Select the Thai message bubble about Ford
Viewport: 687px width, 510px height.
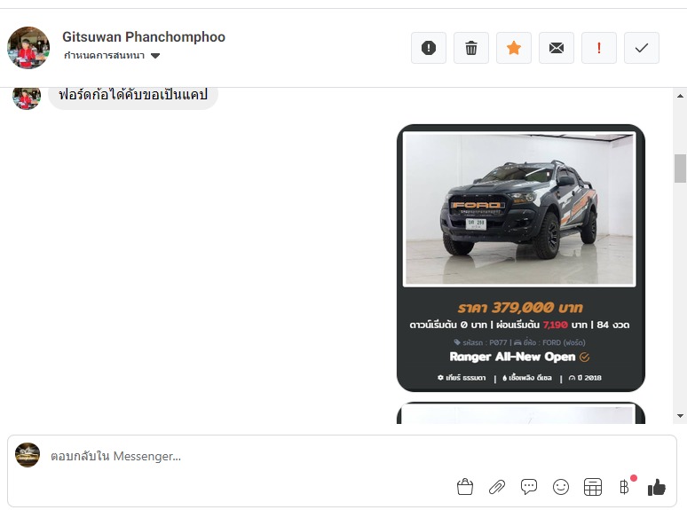(x=133, y=98)
